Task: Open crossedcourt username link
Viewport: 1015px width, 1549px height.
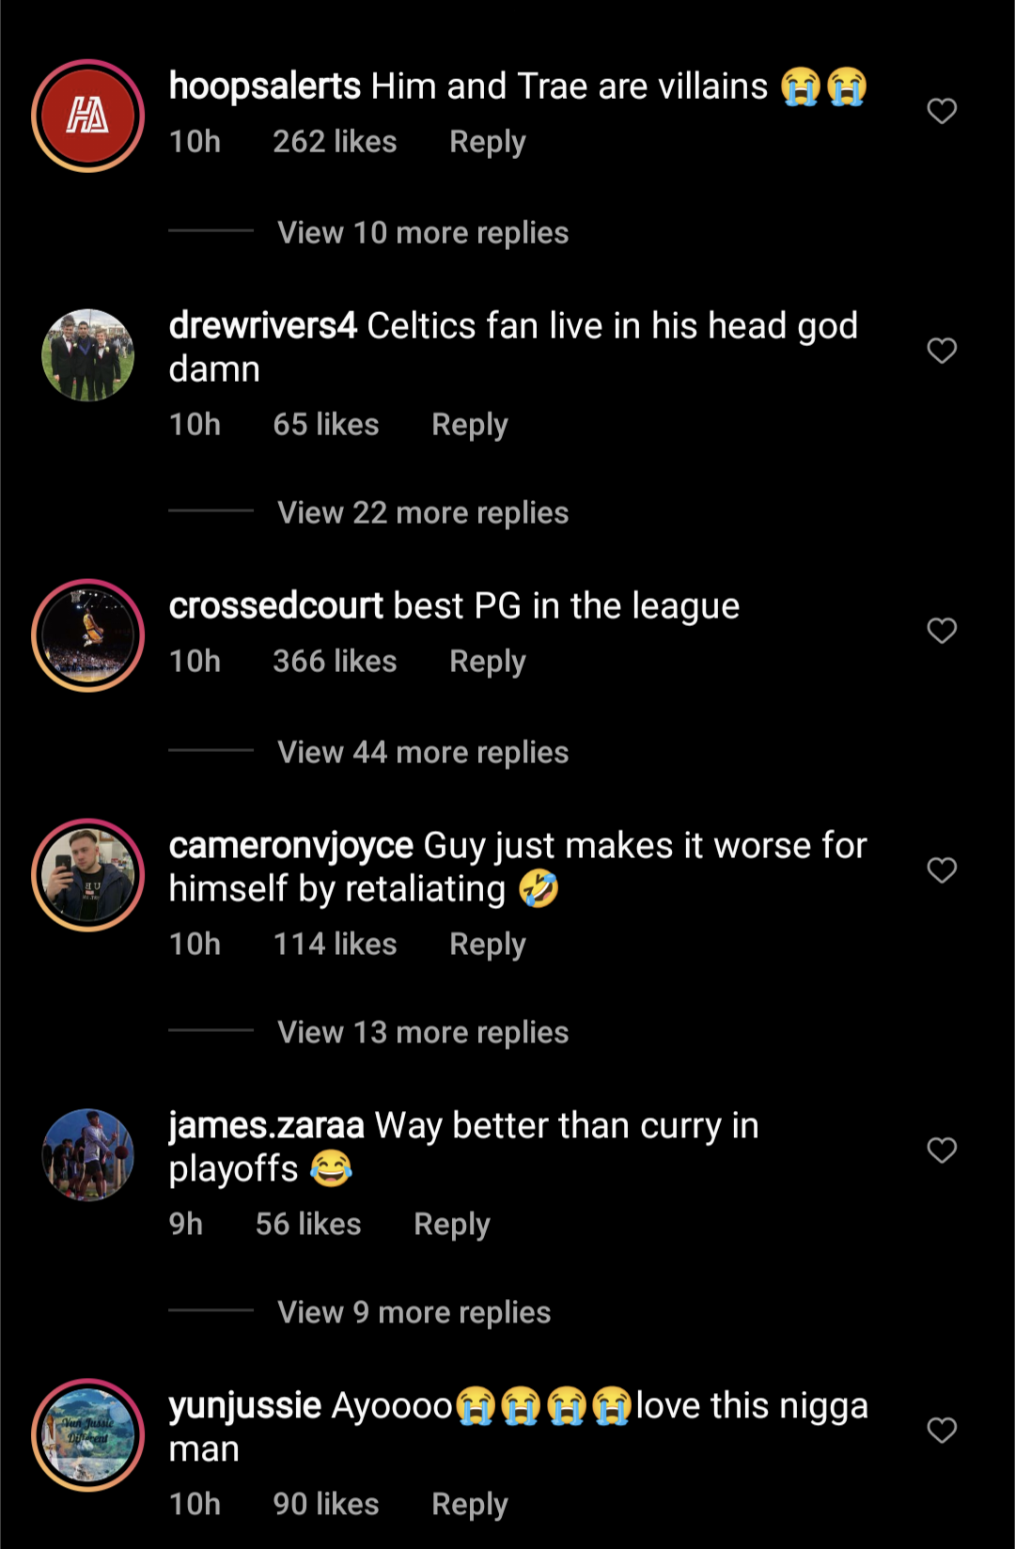Action: tap(275, 606)
